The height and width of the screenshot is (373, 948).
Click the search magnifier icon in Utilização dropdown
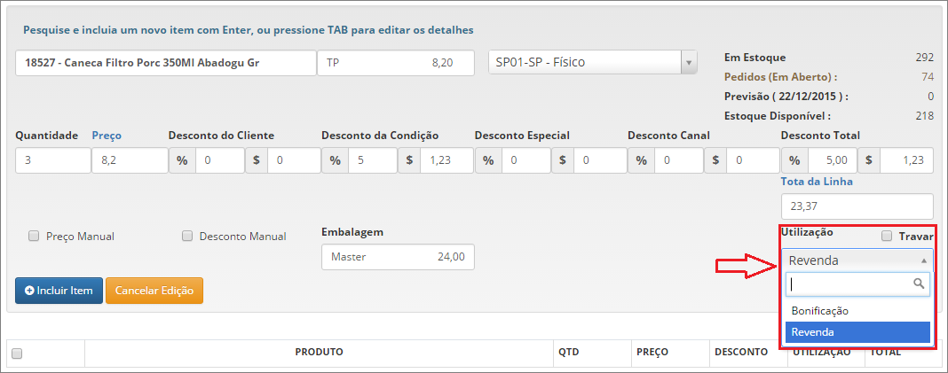(x=919, y=284)
